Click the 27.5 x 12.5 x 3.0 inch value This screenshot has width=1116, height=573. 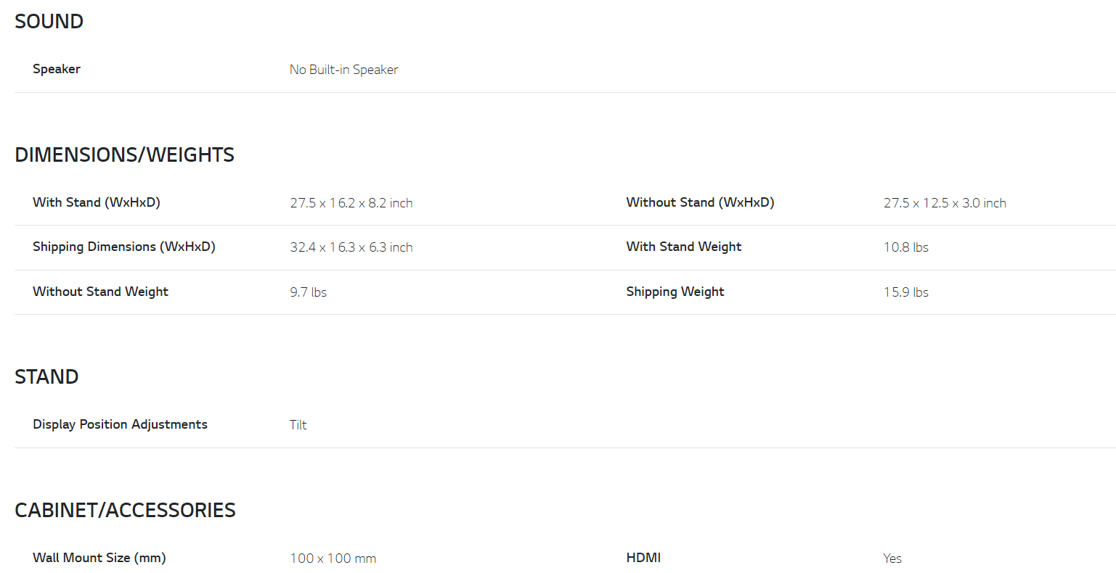pyautogui.click(x=945, y=203)
